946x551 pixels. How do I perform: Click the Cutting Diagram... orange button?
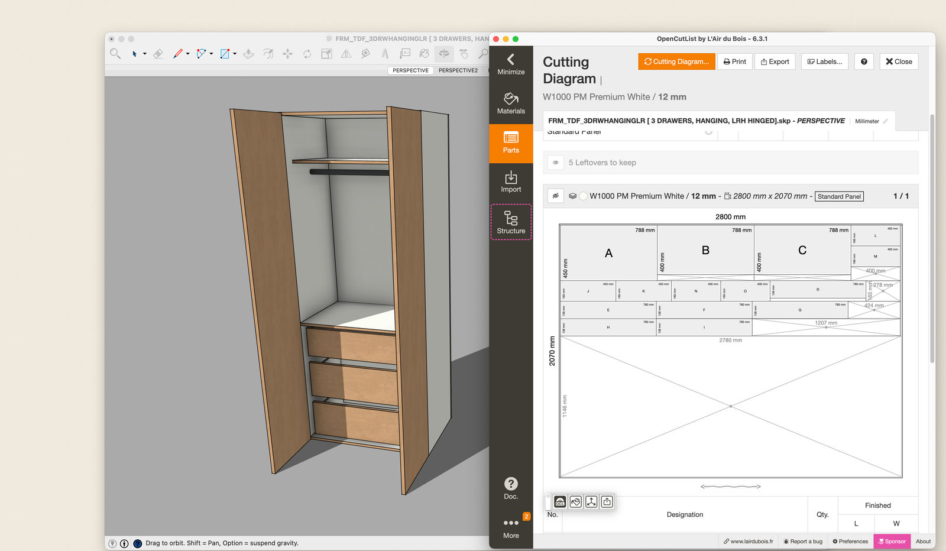click(x=676, y=61)
